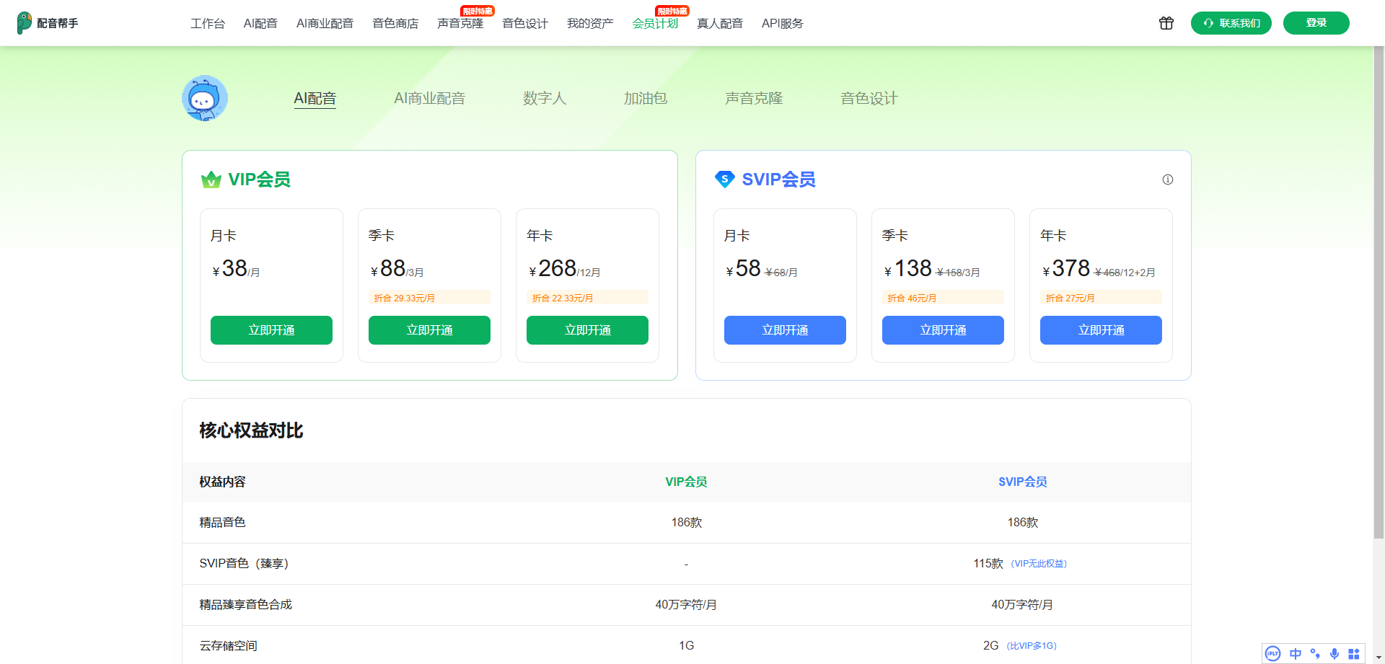This screenshot has width=1385, height=664.
Task: Switch to the 数字人 pricing tab
Action: (544, 98)
